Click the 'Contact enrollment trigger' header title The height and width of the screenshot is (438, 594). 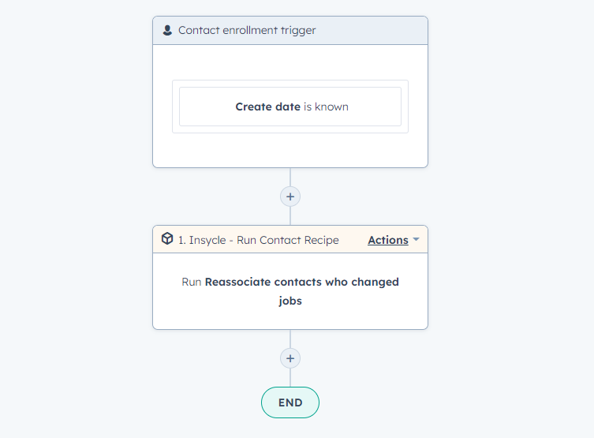(x=246, y=31)
